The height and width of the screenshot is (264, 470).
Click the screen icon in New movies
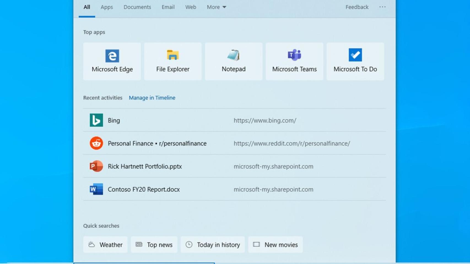point(256,244)
